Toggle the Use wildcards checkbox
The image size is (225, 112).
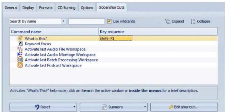pos(109,21)
